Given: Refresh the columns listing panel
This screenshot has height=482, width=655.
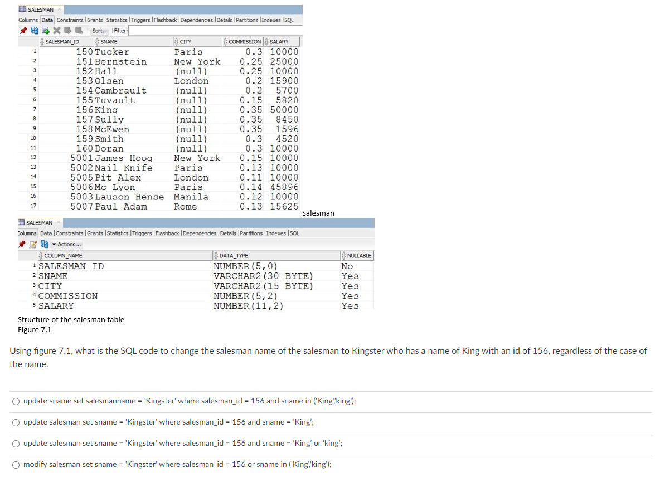Looking at the screenshot, I should [x=44, y=244].
